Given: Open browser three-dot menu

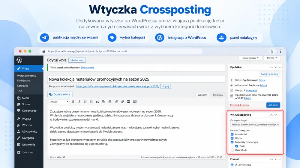Looking at the screenshot, I should pos(280,51).
